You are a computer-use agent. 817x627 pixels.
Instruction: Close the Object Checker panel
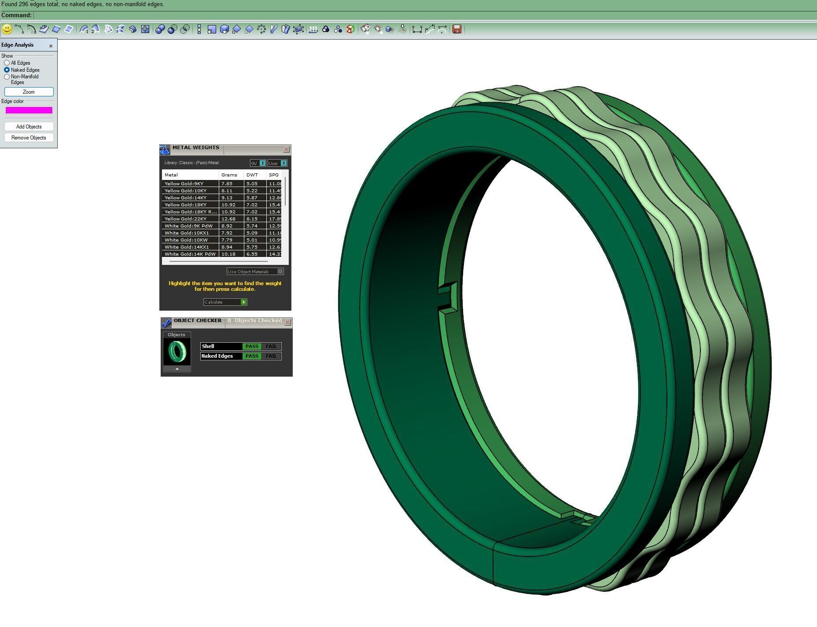coord(288,323)
